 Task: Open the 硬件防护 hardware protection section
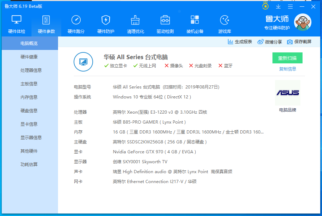pyautogui.click(x=106, y=24)
